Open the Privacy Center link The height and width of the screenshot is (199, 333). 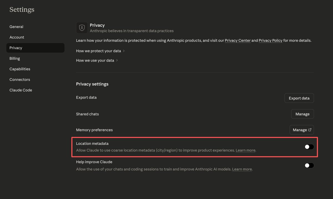pos(238,41)
